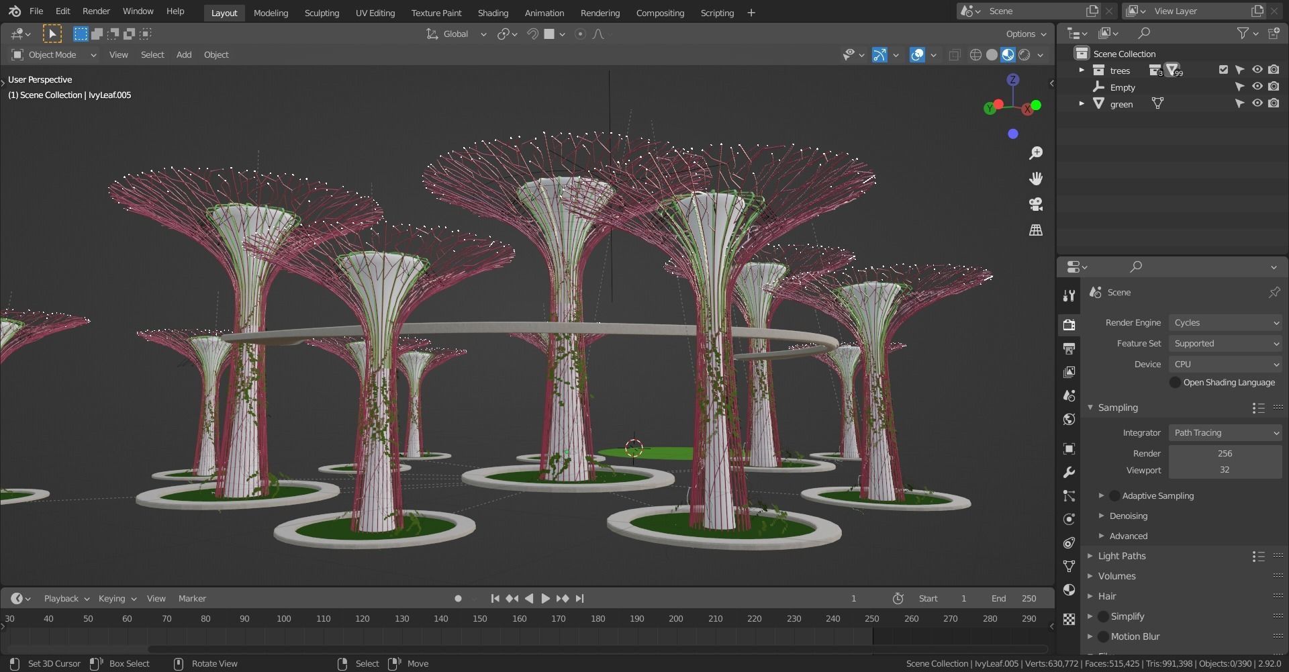Hide the Empty object in viewport
Image resolution: width=1289 pixels, height=672 pixels.
click(x=1257, y=87)
